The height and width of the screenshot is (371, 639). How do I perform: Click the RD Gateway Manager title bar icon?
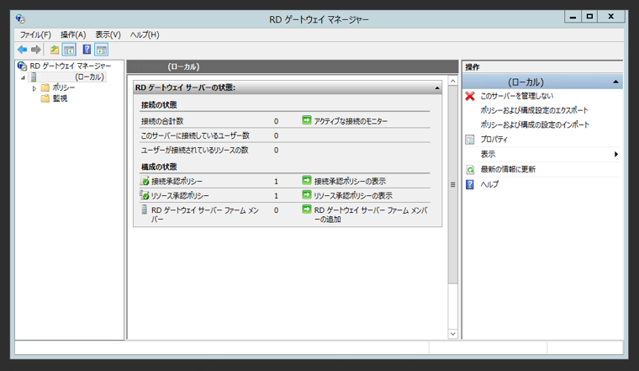pyautogui.click(x=20, y=19)
